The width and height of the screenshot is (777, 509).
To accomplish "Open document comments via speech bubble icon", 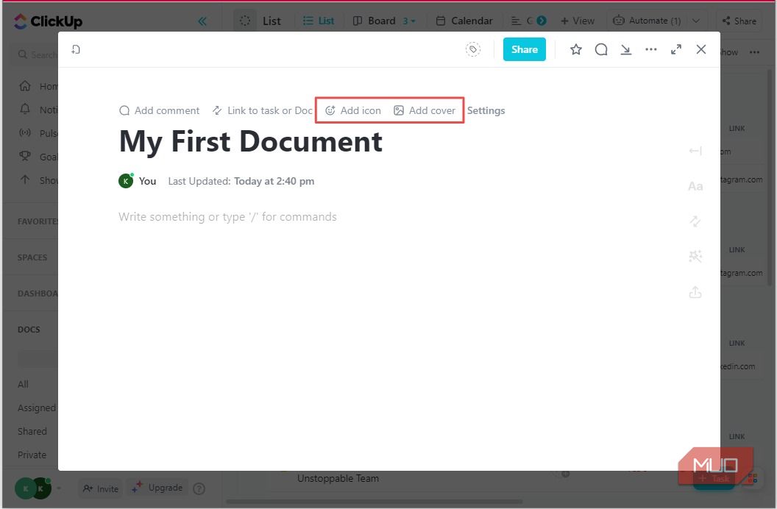I will [x=601, y=49].
